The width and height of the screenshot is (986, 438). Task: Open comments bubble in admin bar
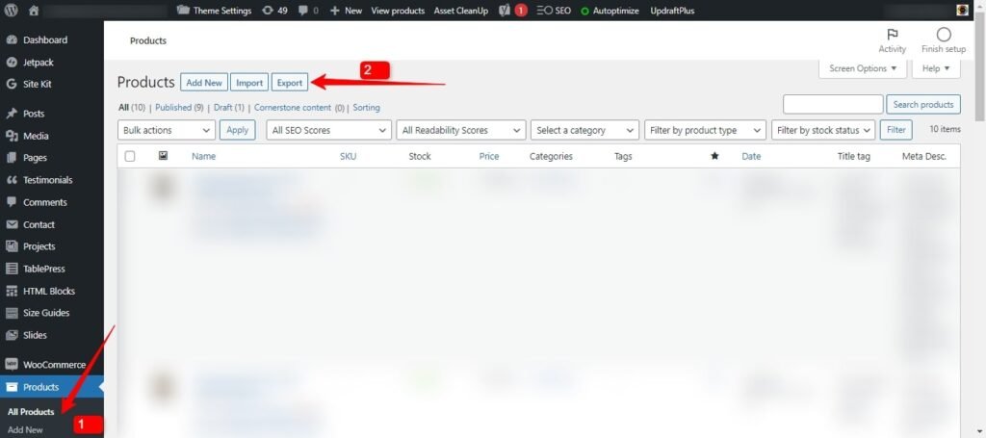(x=308, y=11)
